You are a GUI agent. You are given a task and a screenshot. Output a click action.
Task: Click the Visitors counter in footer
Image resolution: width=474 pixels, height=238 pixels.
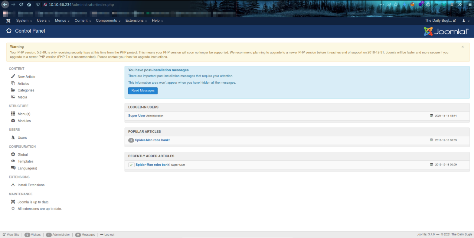(x=32, y=235)
